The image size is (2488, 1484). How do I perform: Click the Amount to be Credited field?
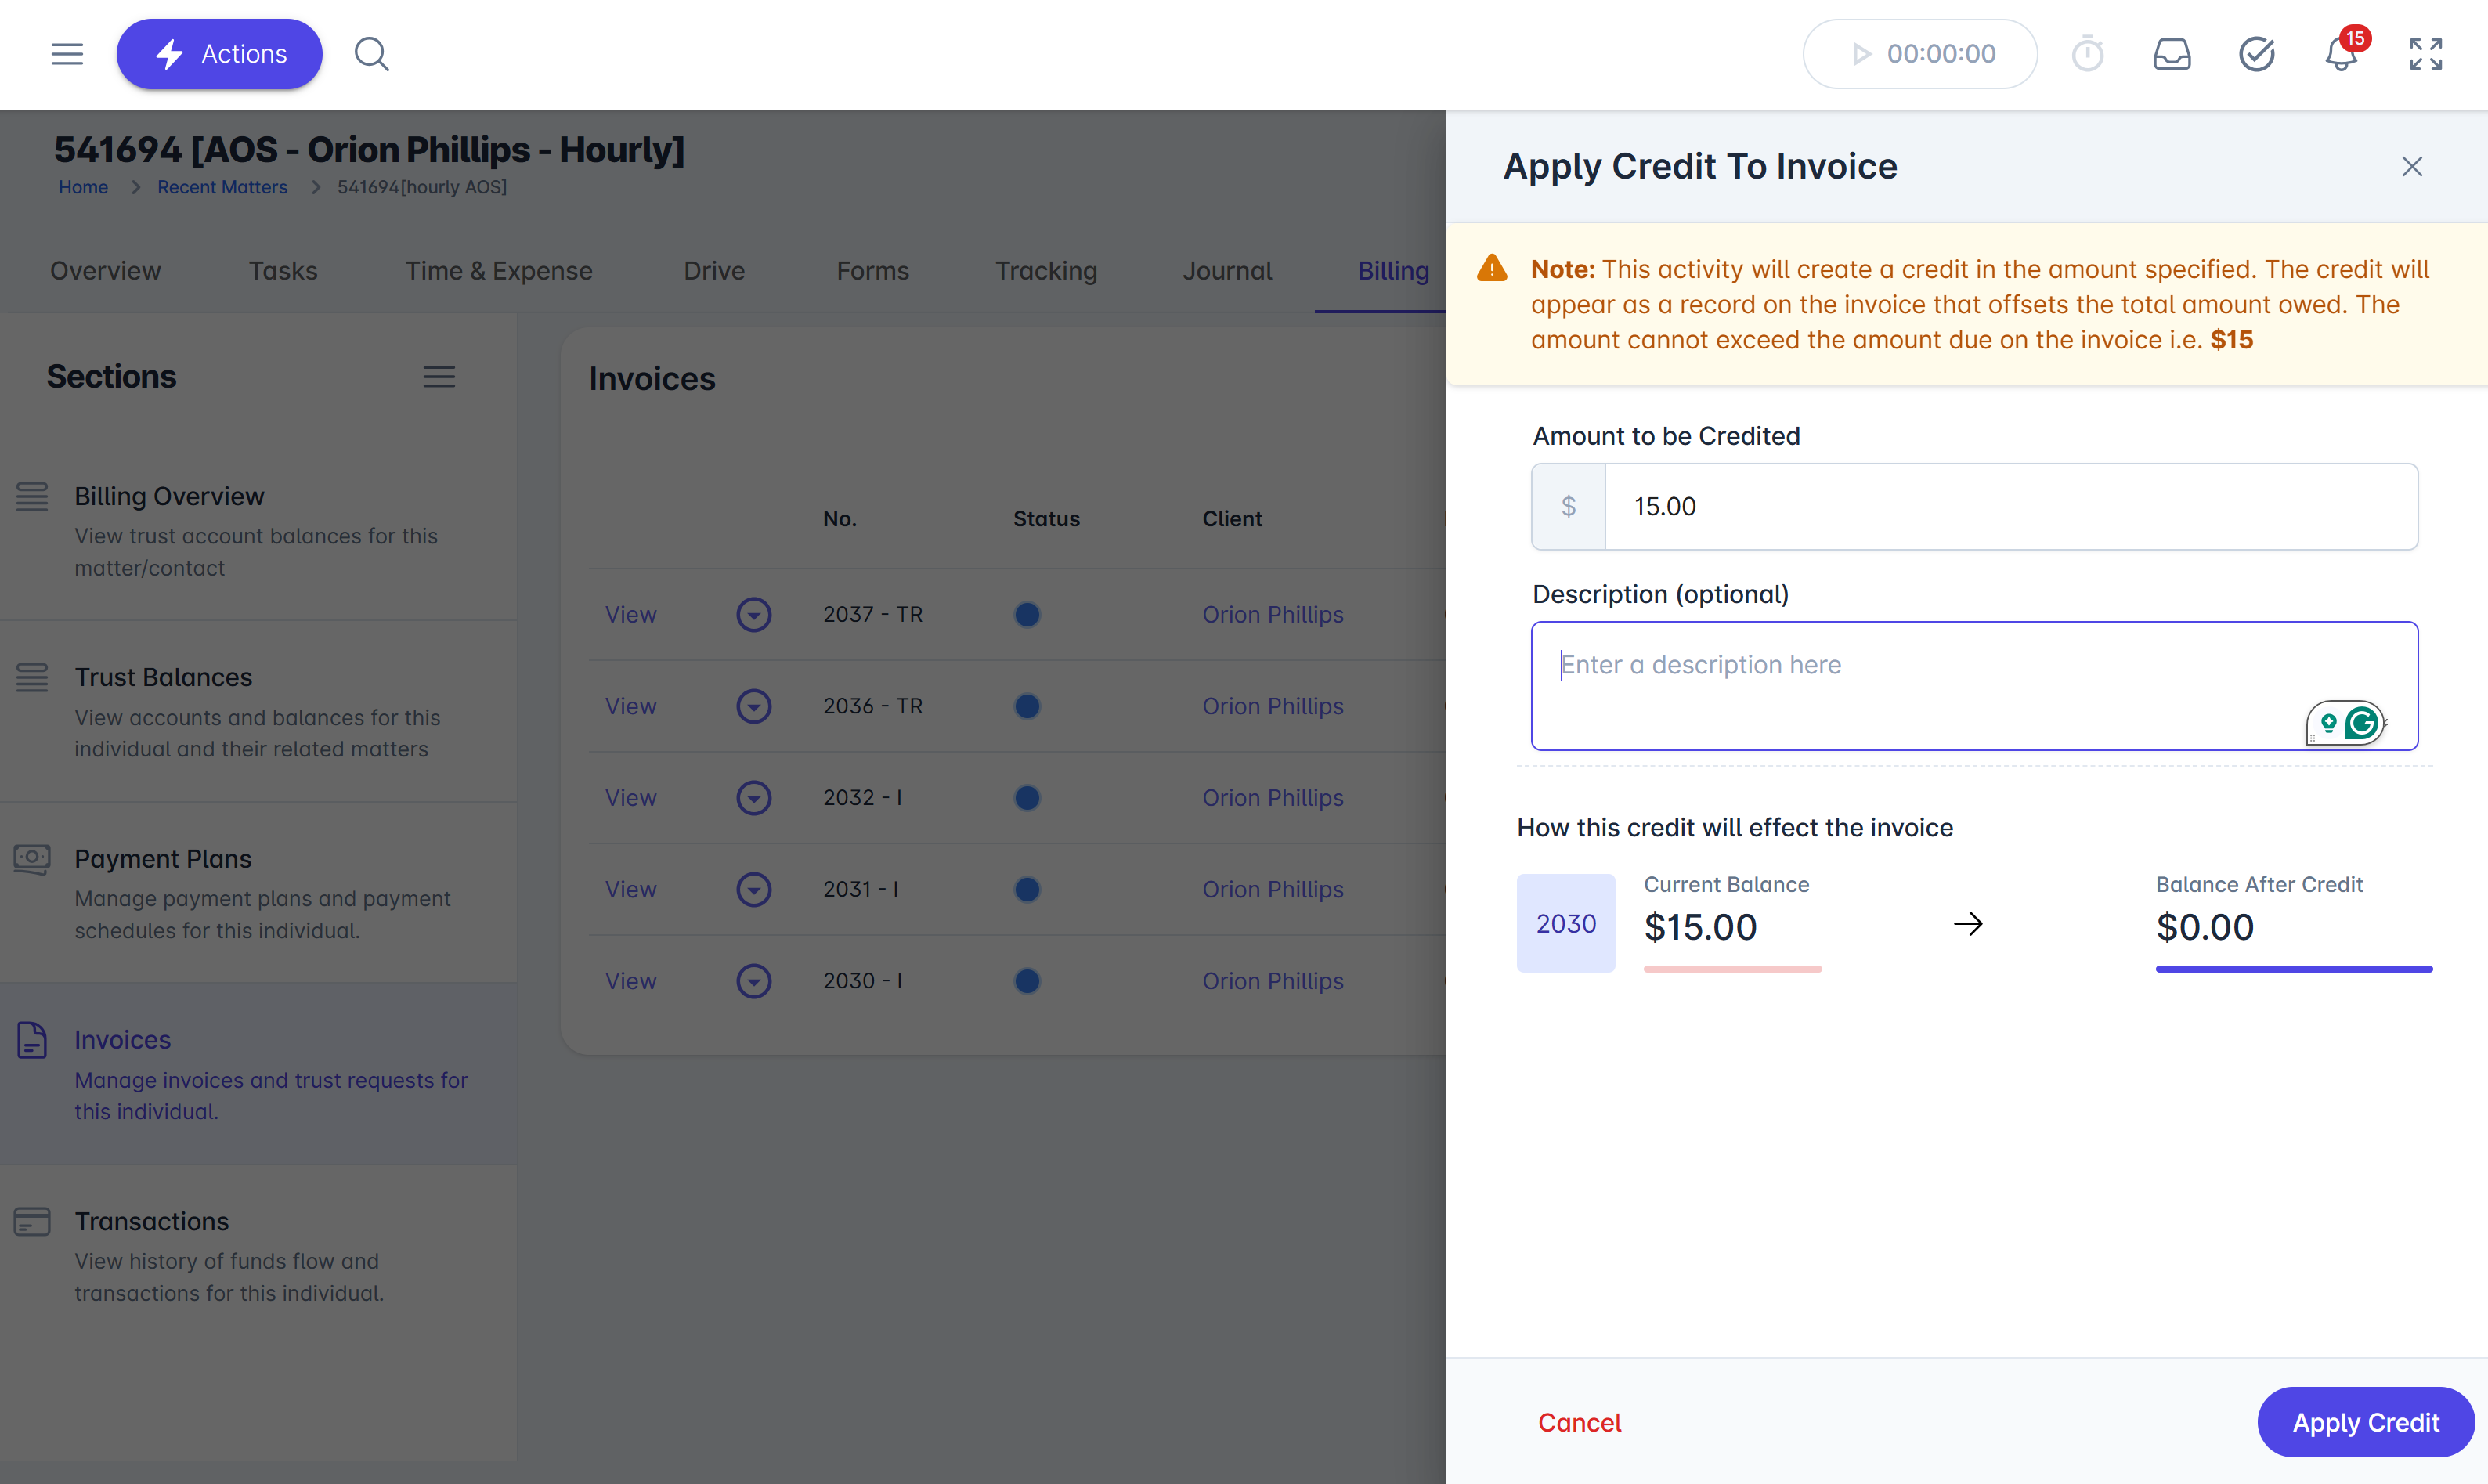tap(2010, 506)
